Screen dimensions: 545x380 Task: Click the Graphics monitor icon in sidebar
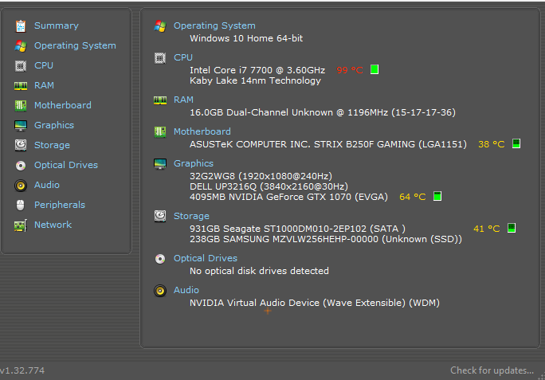click(x=21, y=126)
